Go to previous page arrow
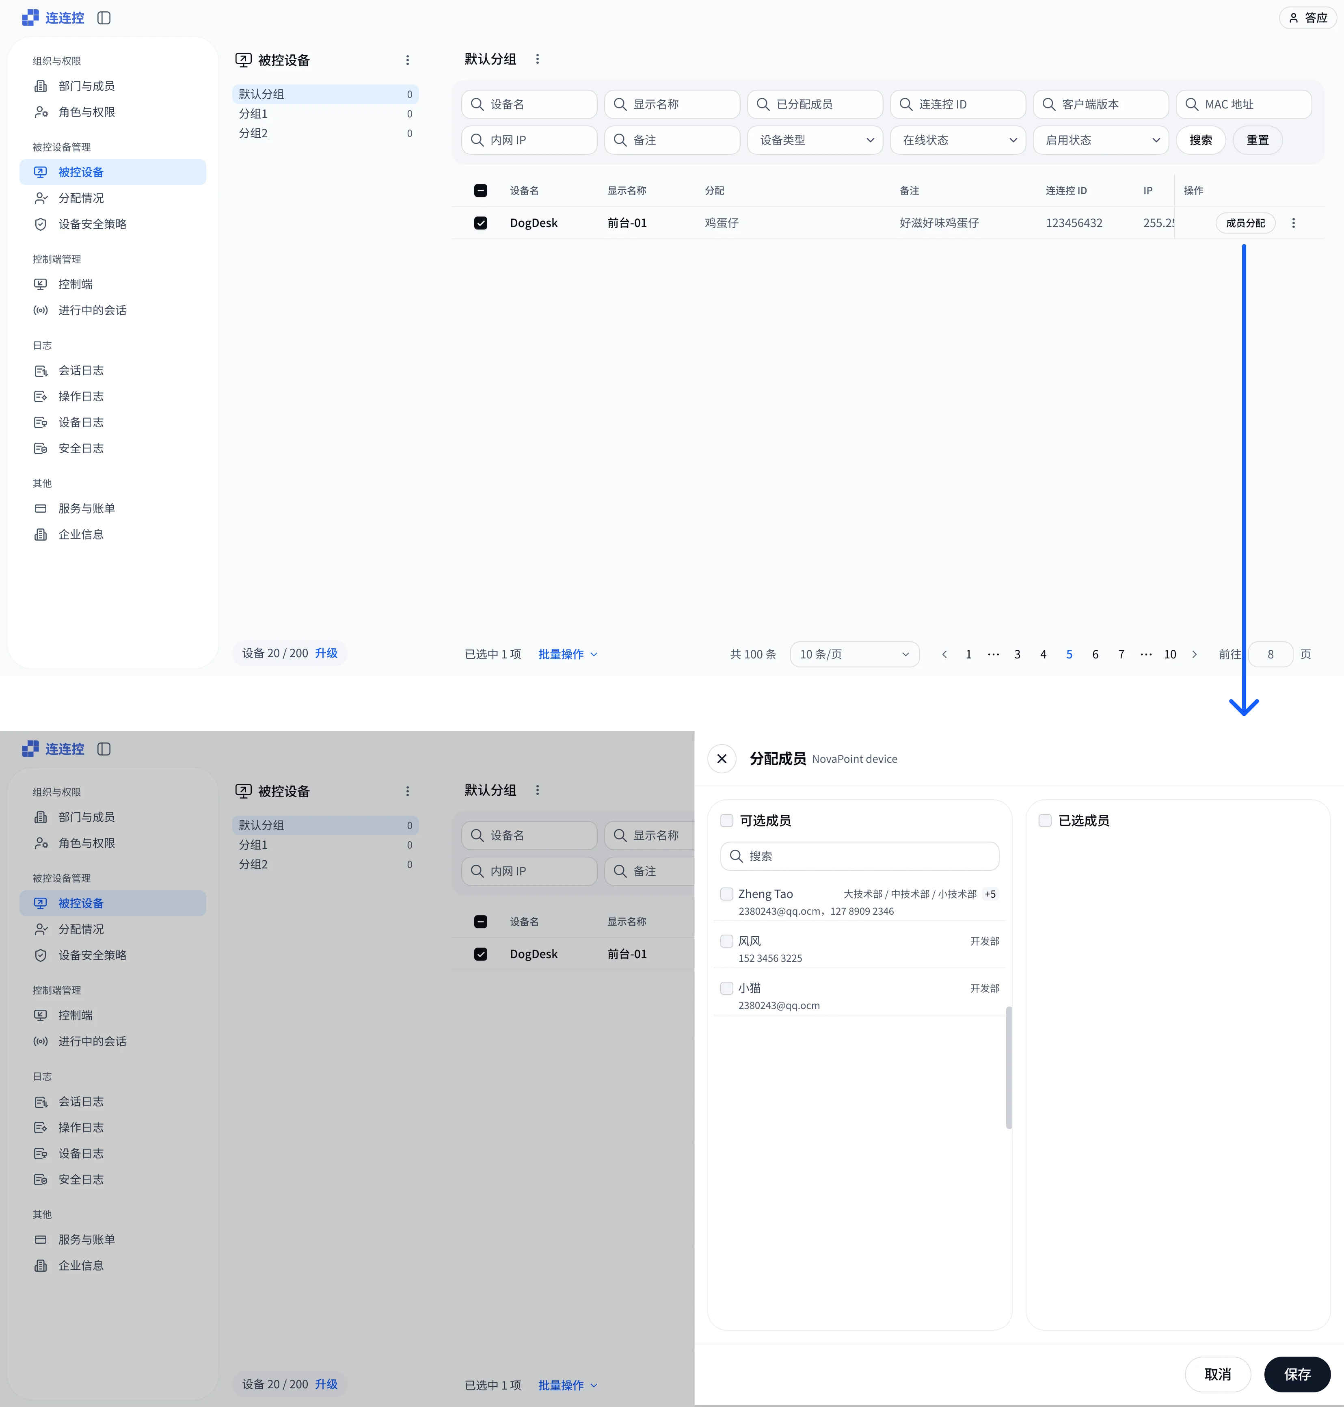 [x=944, y=654]
